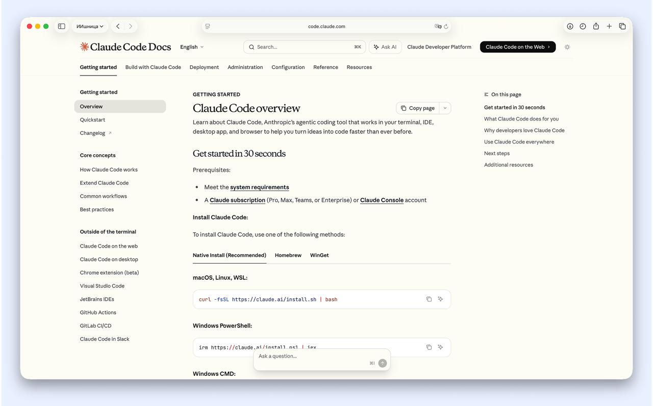Select Native Install (Recommended) tab

coord(230,255)
